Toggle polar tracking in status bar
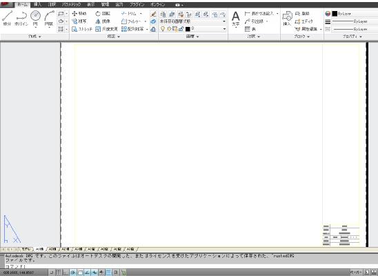Image resolution: width=378 pixels, height=278 pixels. click(73, 272)
